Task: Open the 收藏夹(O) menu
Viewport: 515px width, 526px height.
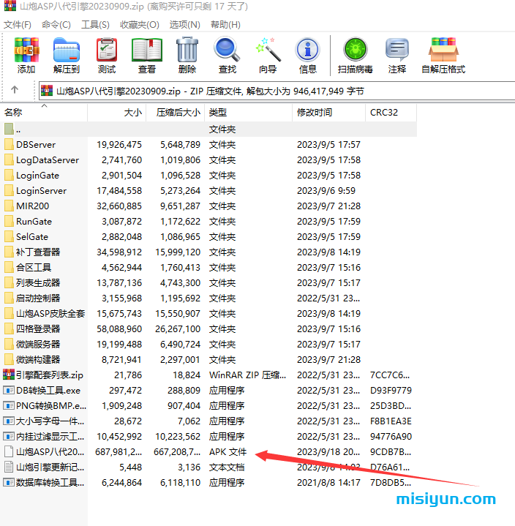Action: tap(140, 25)
